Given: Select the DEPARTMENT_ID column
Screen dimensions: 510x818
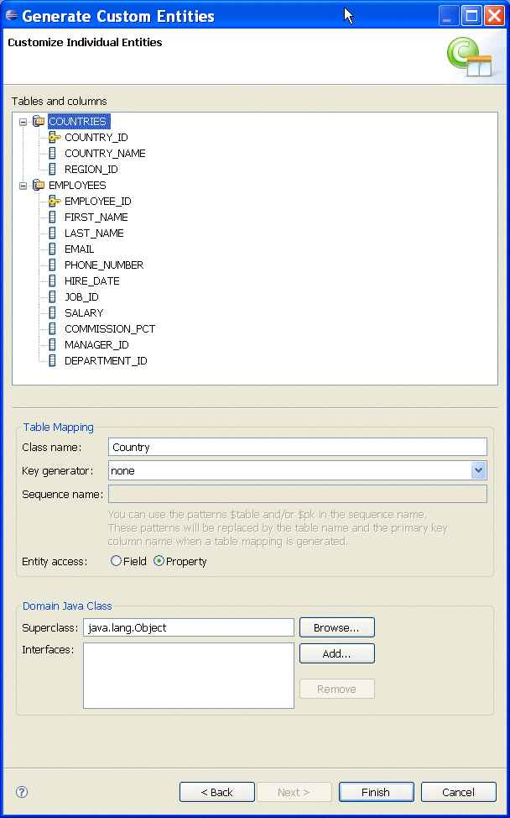Looking at the screenshot, I should (x=106, y=361).
